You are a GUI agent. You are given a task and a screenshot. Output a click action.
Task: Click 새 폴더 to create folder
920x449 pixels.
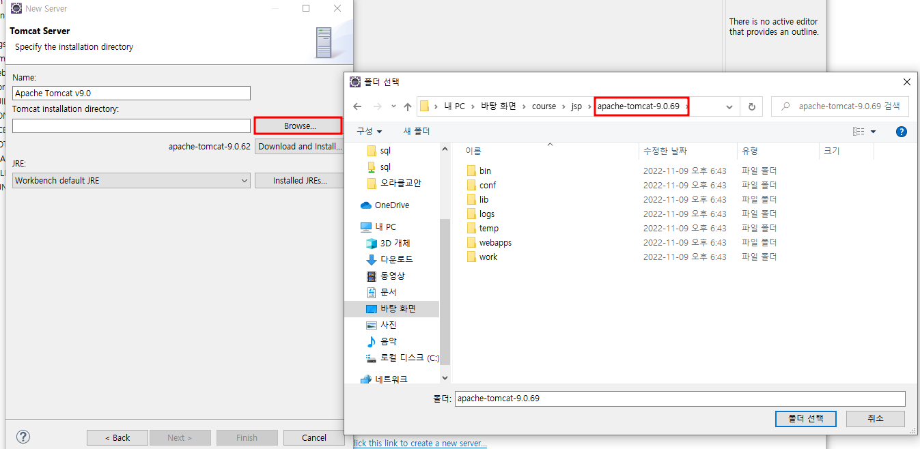(417, 131)
